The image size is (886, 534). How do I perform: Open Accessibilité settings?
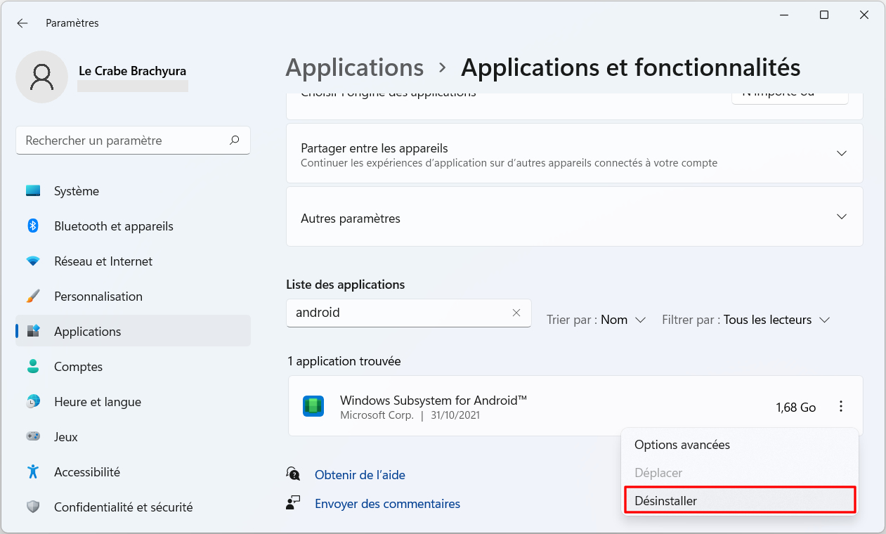pos(133,472)
